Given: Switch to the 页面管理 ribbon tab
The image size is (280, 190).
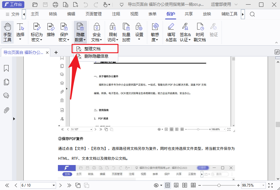Looking at the screenshot, I should pos(93,14).
